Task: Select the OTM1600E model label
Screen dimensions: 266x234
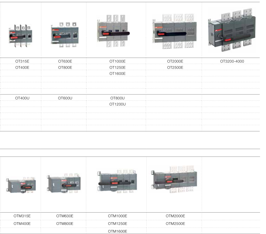Action: point(117,231)
